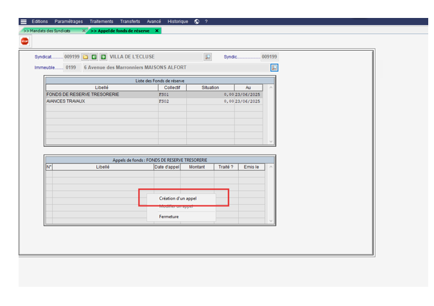Select Création d'un appel in context menu

[x=178, y=198]
